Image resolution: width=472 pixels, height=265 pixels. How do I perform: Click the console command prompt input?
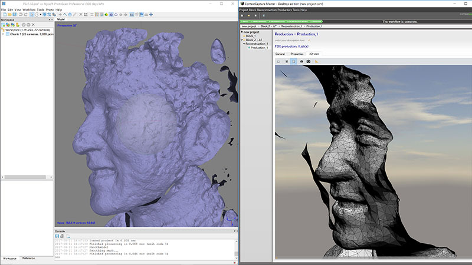coord(145,257)
